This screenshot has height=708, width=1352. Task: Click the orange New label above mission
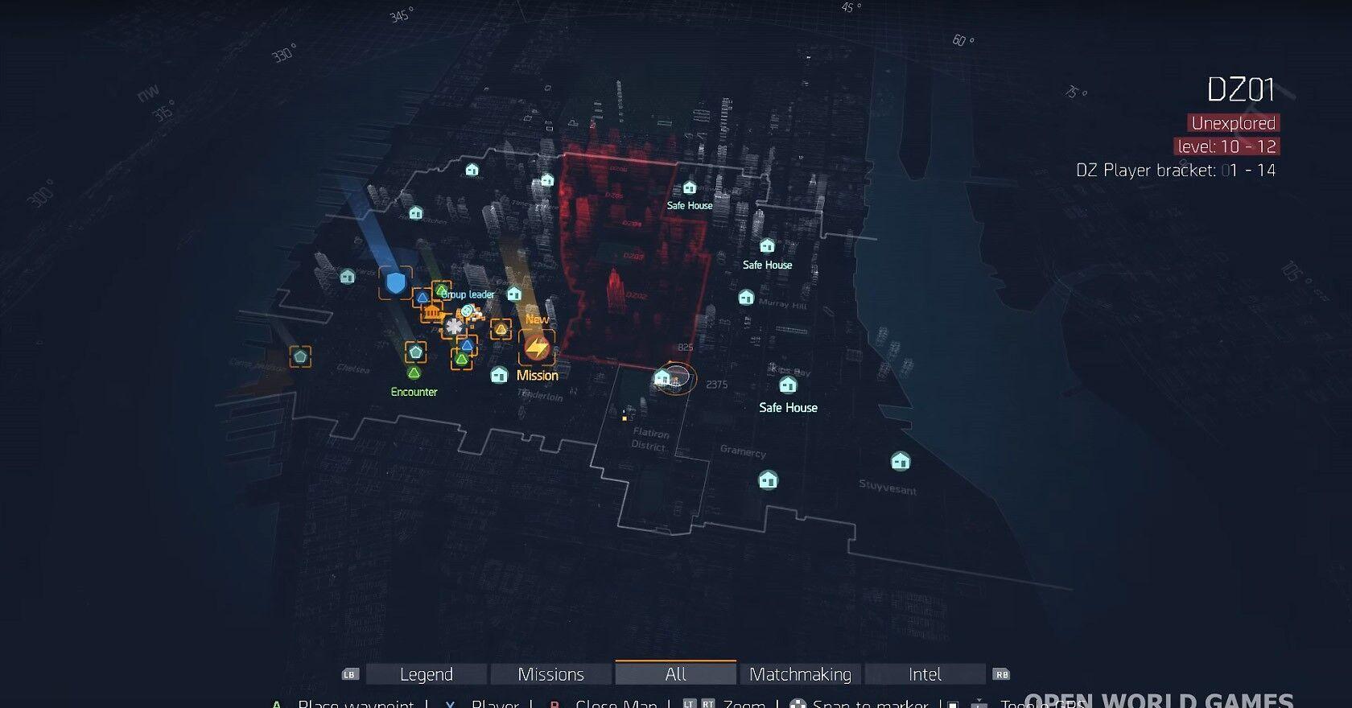coord(537,319)
